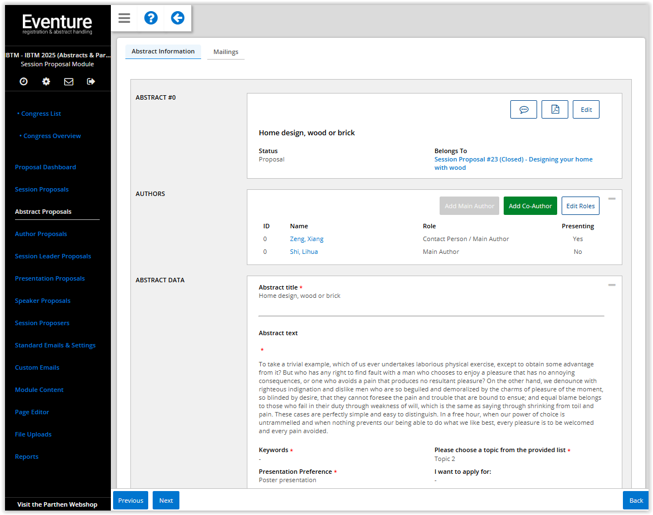Collapse the Authors panel
The width and height of the screenshot is (653, 515).
(x=612, y=199)
